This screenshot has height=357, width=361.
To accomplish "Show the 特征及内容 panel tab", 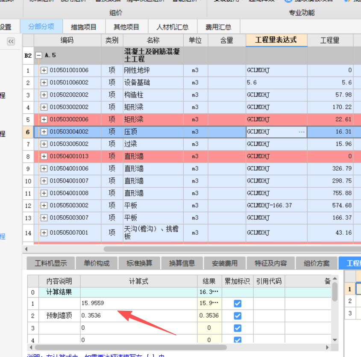I will click(271, 263).
